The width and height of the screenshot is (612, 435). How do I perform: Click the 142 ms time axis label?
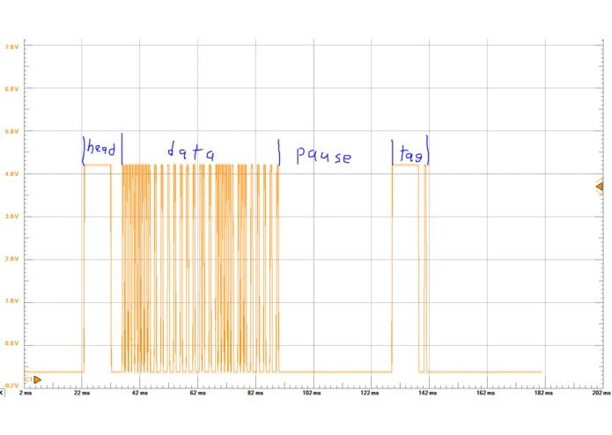[x=427, y=393]
